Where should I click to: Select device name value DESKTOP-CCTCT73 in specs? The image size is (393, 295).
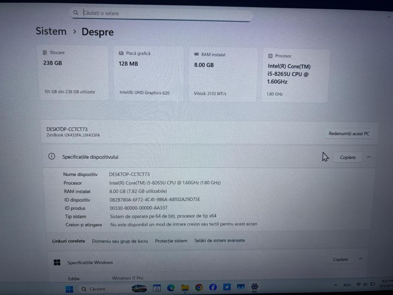coord(129,174)
